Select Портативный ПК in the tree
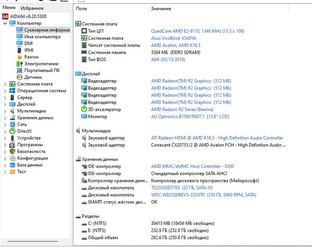 [42, 70]
